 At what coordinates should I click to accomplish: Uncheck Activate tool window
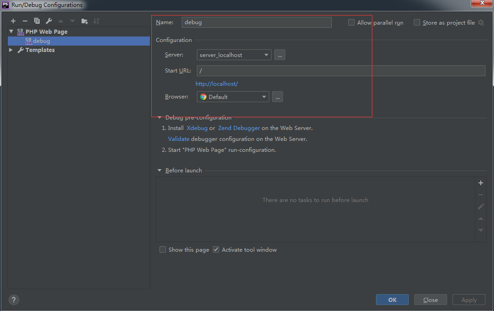click(216, 249)
